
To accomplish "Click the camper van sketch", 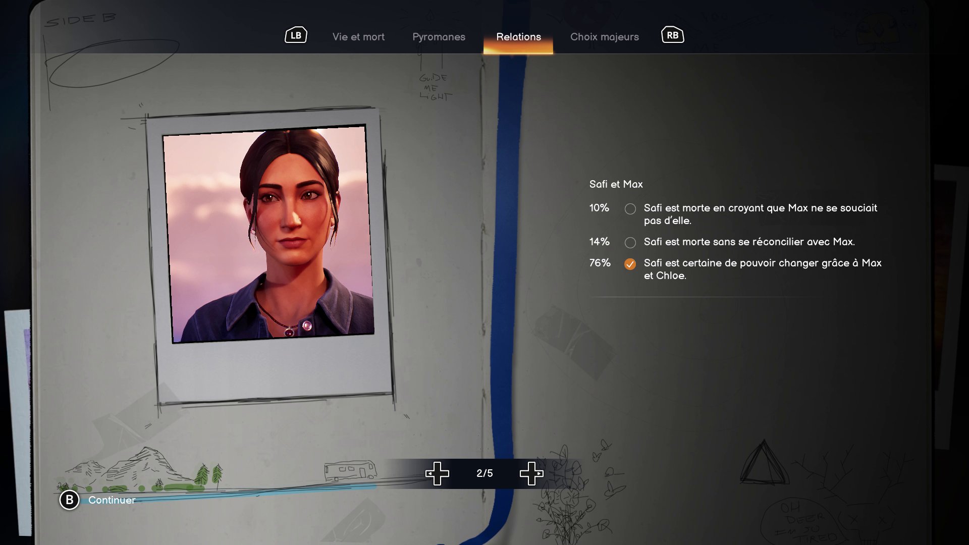I will click(350, 470).
